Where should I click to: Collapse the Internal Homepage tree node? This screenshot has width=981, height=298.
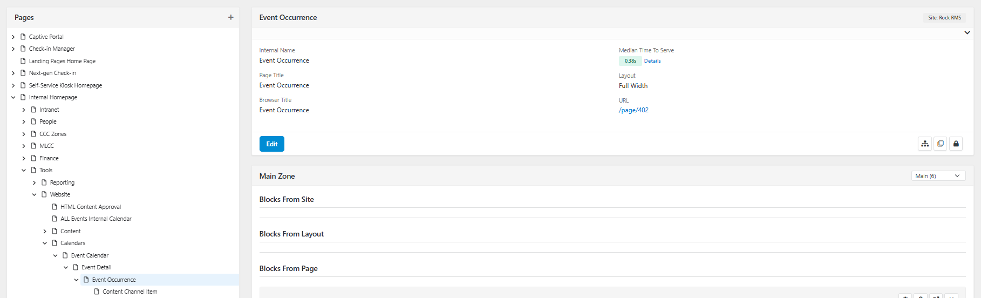tap(13, 97)
